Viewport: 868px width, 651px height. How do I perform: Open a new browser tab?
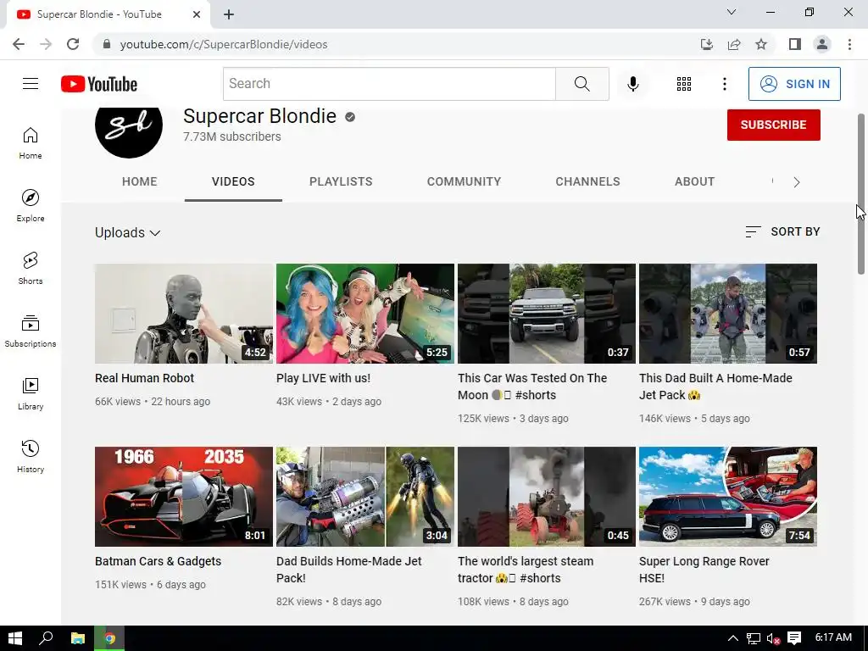[x=229, y=14]
